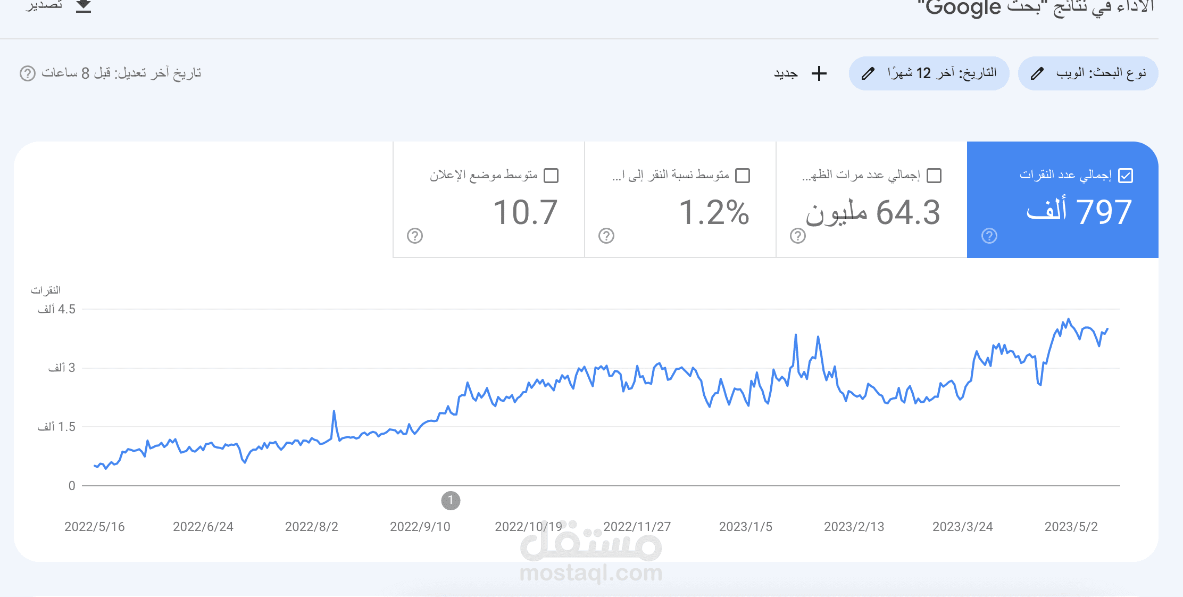
Task: Click the جديد new filter button
Action: 801,73
